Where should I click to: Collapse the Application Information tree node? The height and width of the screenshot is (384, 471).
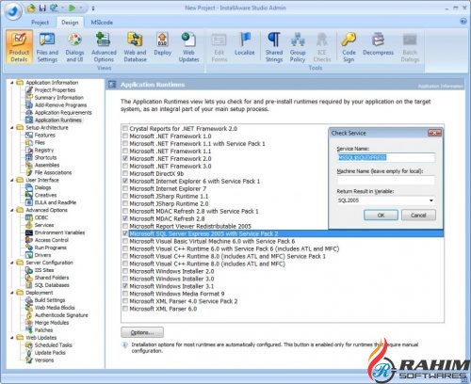point(12,83)
